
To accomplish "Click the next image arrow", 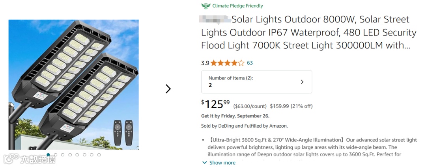I will tap(168, 89).
